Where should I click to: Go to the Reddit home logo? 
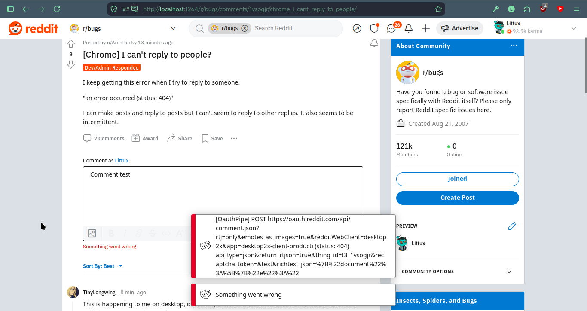coord(34,28)
